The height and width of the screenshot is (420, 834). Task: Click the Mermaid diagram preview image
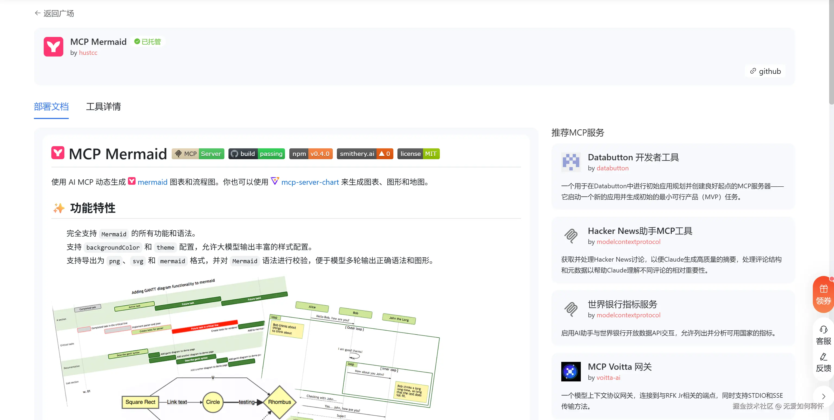[246, 346]
